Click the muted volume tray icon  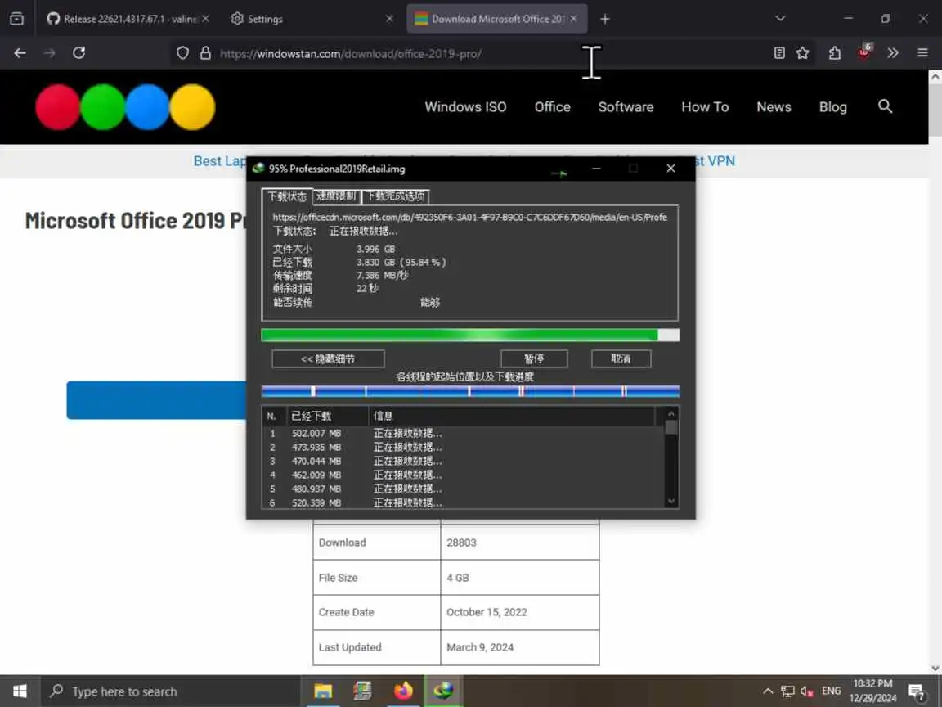807,691
